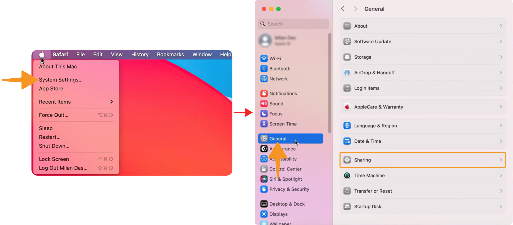Click the Control Center icon
Screen dimensions: 513x225
point(264,169)
